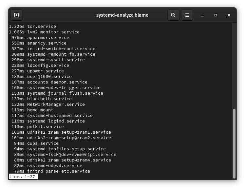This screenshot has height=189, width=245.
Task: Click the "lines 1-27" pager status
Action: [23, 177]
